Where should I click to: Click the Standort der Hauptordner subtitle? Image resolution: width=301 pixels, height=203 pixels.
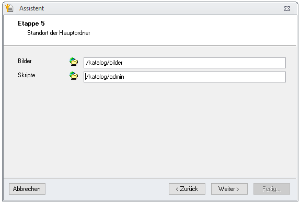(x=59, y=33)
